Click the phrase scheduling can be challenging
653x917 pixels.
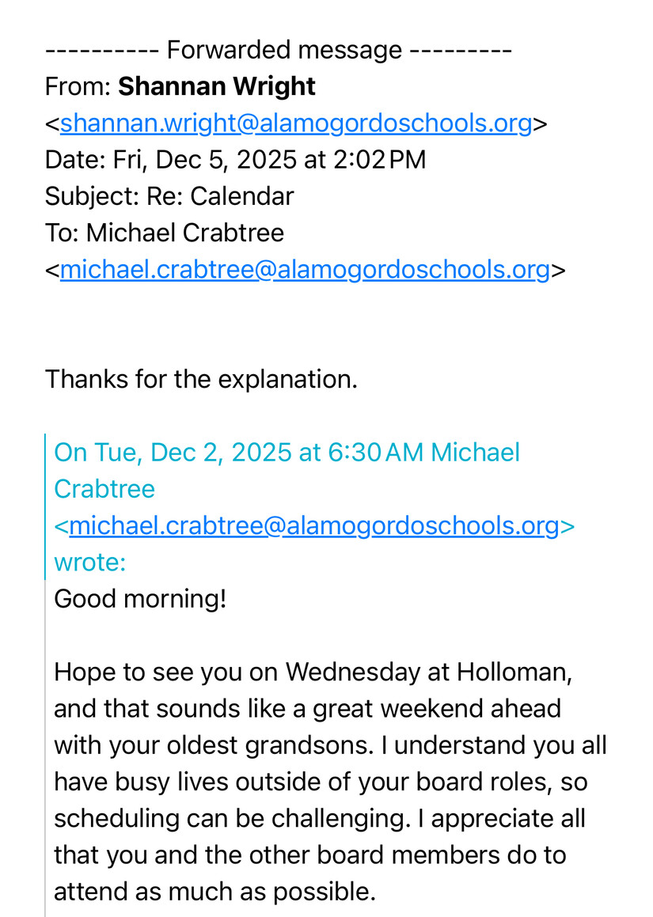230,818
